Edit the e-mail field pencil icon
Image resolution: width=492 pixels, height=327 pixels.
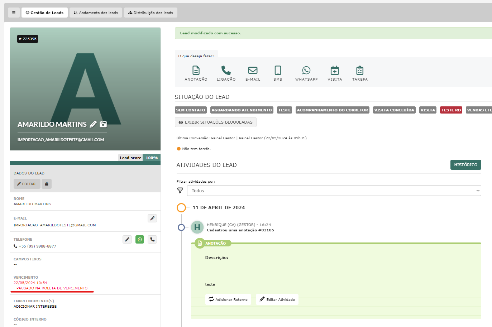pyautogui.click(x=152, y=218)
